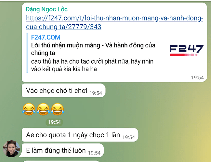211x162 pixels.
Task: Select message Vào chọc chó tí chơi
Action: (63, 91)
